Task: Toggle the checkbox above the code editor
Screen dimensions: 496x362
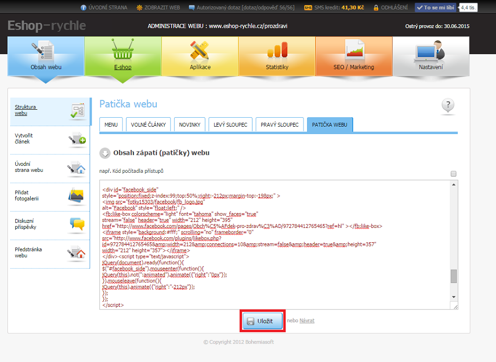Action: [x=453, y=174]
